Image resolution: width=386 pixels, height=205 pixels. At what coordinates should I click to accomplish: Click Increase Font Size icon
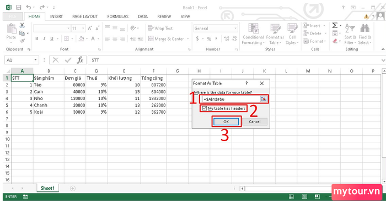tap(90, 29)
